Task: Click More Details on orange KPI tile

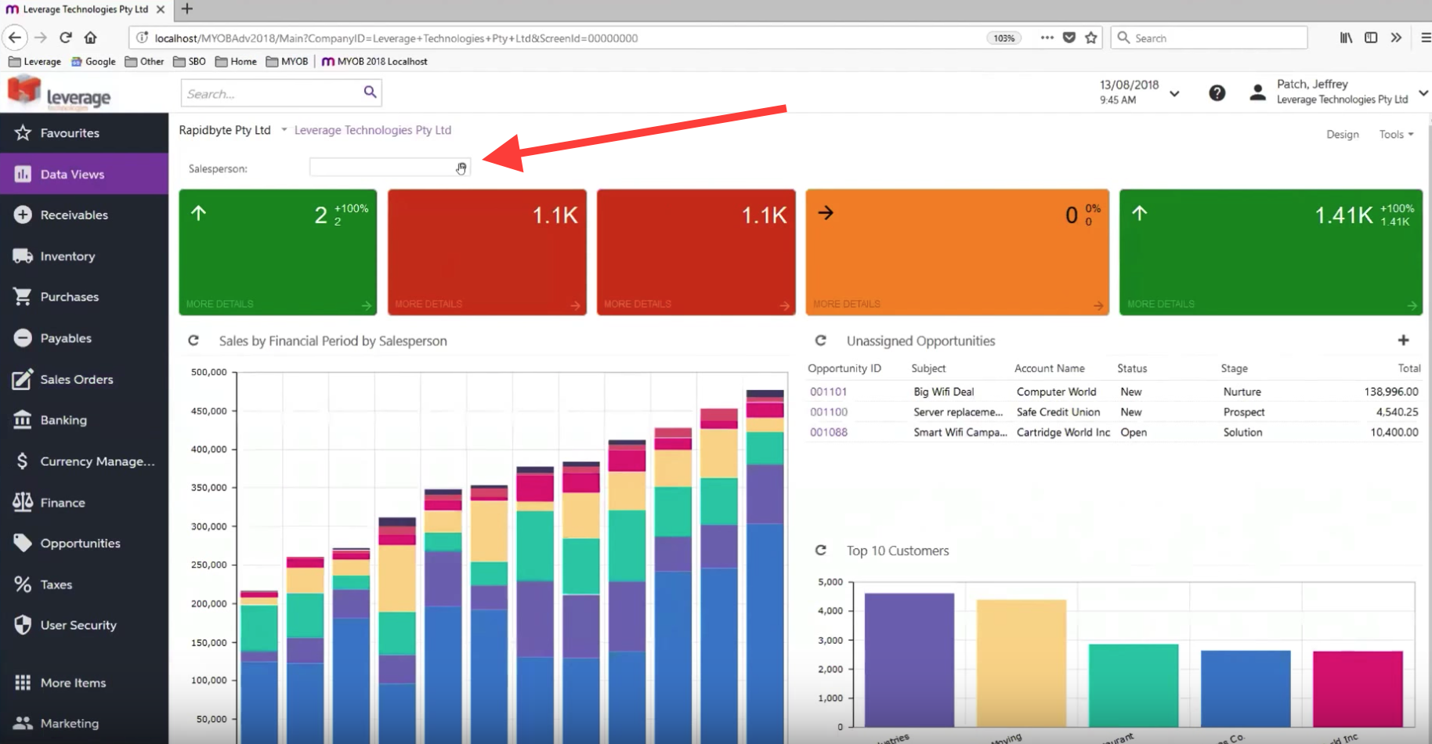Action: (x=846, y=304)
